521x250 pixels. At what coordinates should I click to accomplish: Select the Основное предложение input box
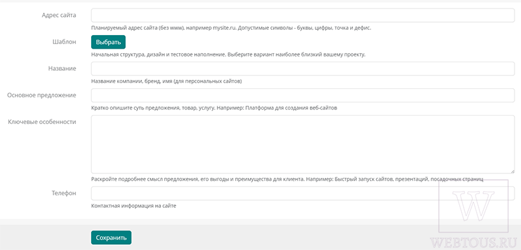[x=303, y=95]
